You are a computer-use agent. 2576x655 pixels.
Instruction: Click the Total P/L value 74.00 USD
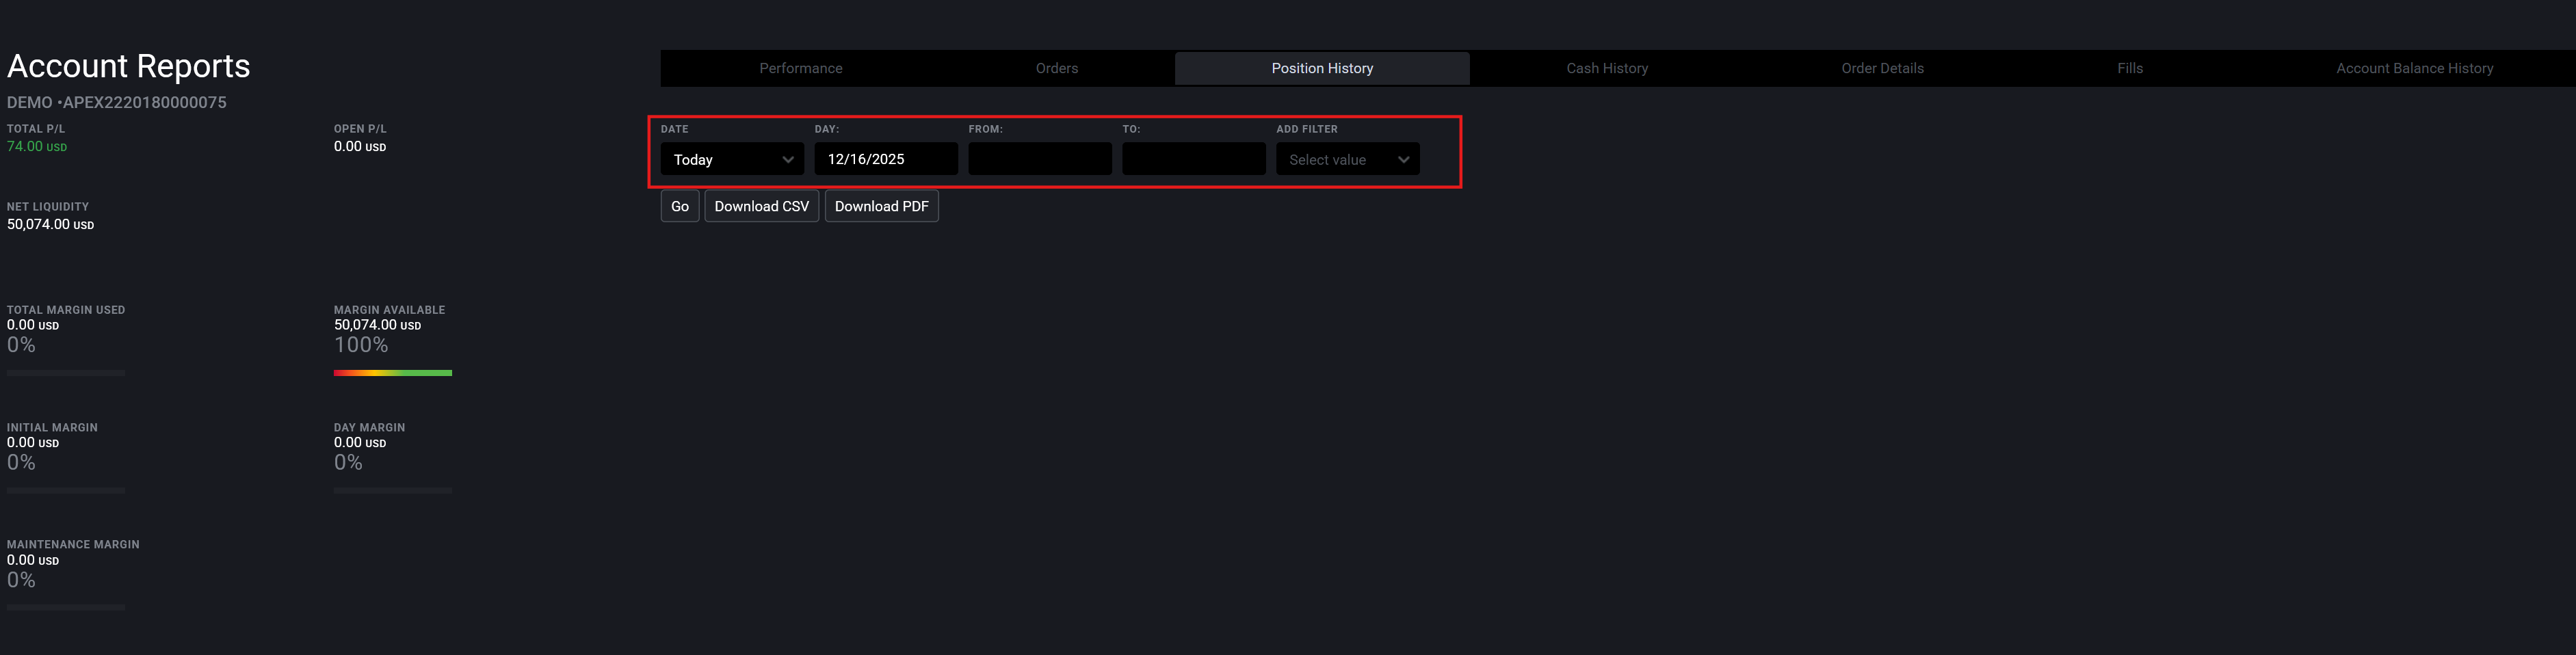37,146
